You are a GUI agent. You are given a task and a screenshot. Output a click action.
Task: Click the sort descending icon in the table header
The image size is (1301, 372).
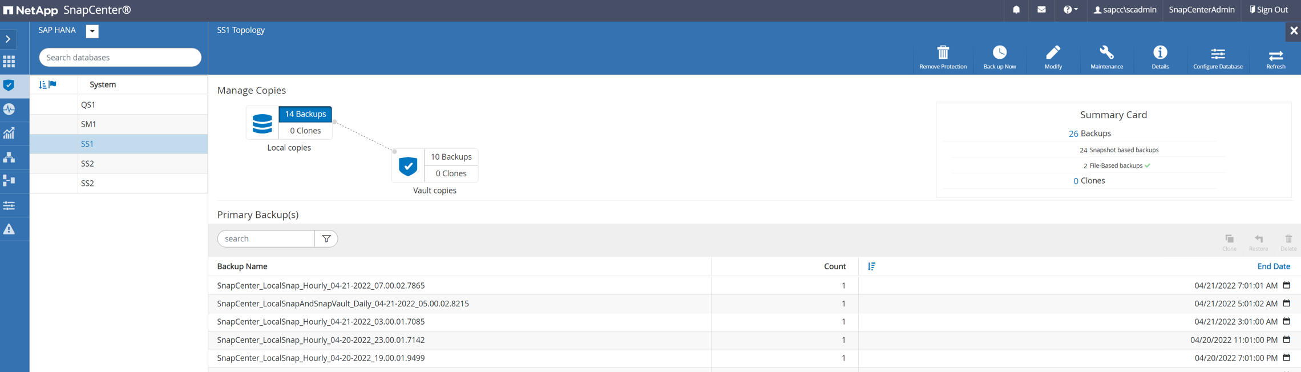871,266
